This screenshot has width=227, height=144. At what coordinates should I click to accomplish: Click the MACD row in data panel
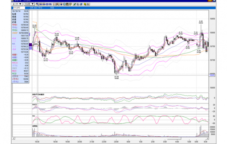click(20, 63)
